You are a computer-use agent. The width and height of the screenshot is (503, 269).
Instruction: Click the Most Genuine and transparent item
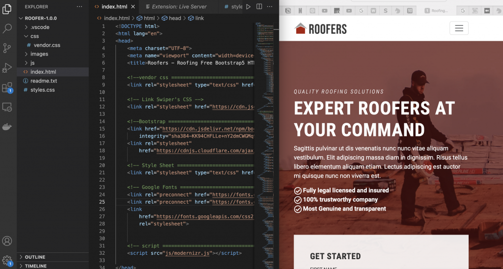340,209
